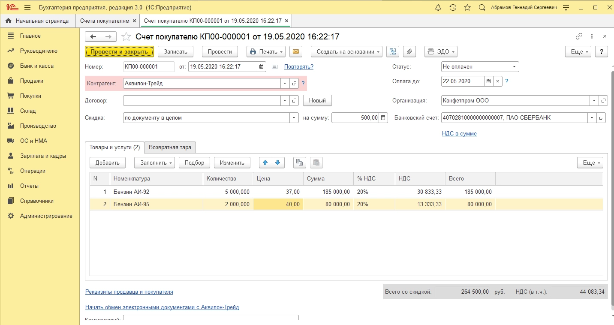Add document to favorites with star icon
Viewport: 614px width, 325px height.
[126, 37]
